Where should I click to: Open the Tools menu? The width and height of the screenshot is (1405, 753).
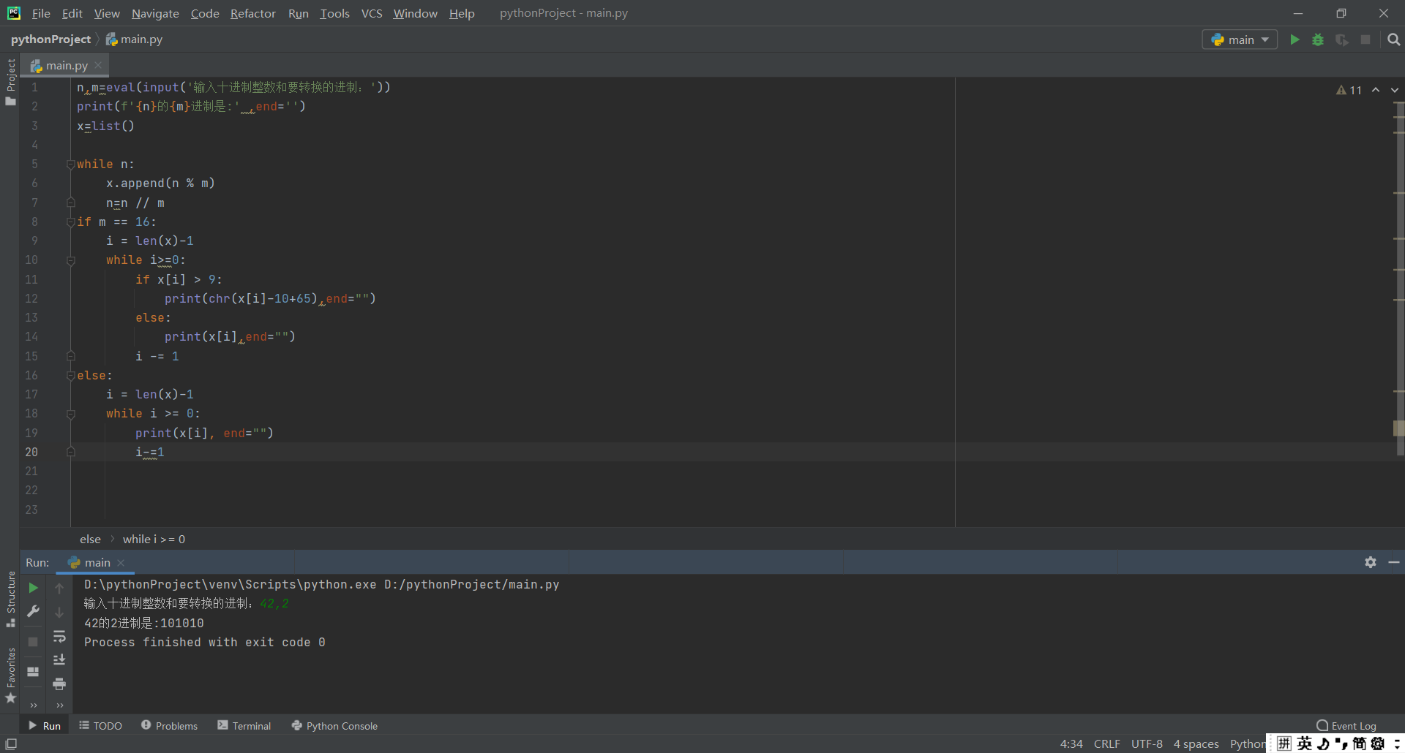(x=334, y=13)
